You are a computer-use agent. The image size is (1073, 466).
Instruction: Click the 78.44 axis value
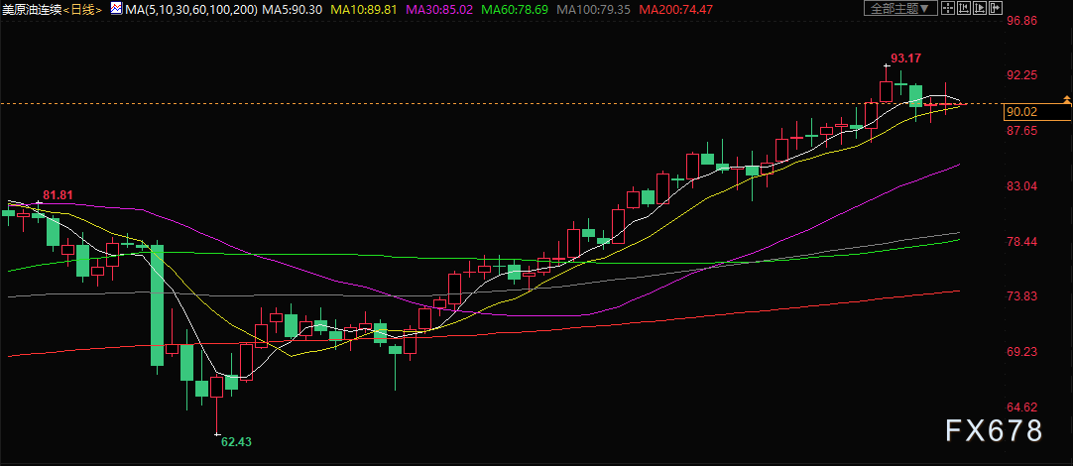tap(1022, 242)
